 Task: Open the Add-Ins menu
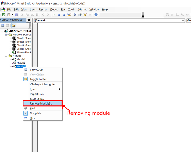coord(82,10)
